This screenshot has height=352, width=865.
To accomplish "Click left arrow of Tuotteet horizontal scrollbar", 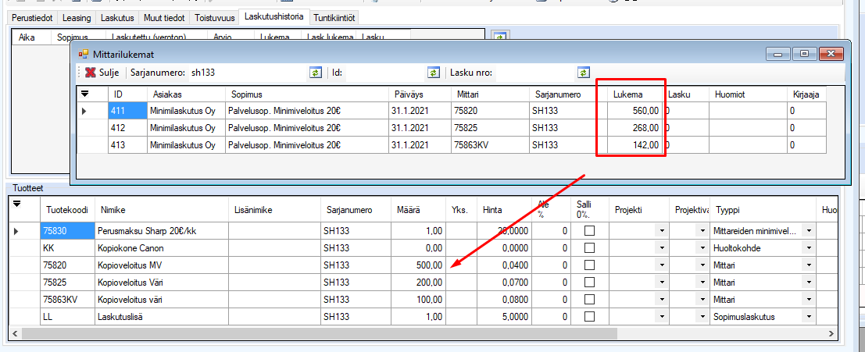I will pos(15,333).
